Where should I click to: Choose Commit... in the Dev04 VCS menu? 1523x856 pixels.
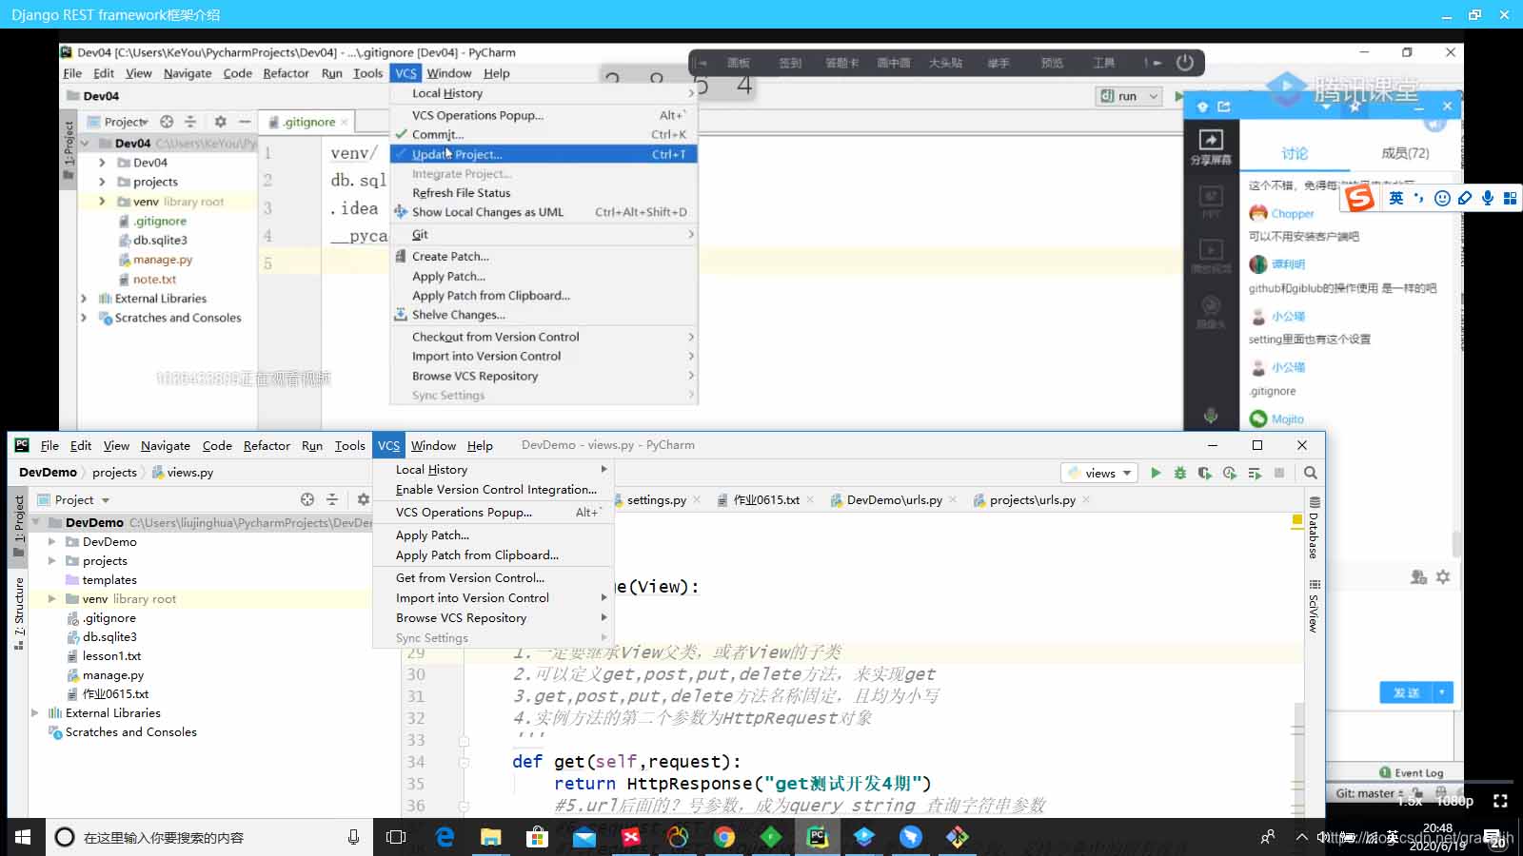pos(544,134)
